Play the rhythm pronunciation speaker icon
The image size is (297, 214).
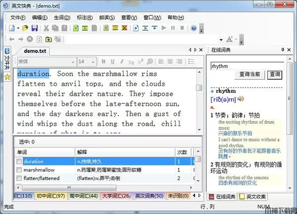[x=241, y=99]
